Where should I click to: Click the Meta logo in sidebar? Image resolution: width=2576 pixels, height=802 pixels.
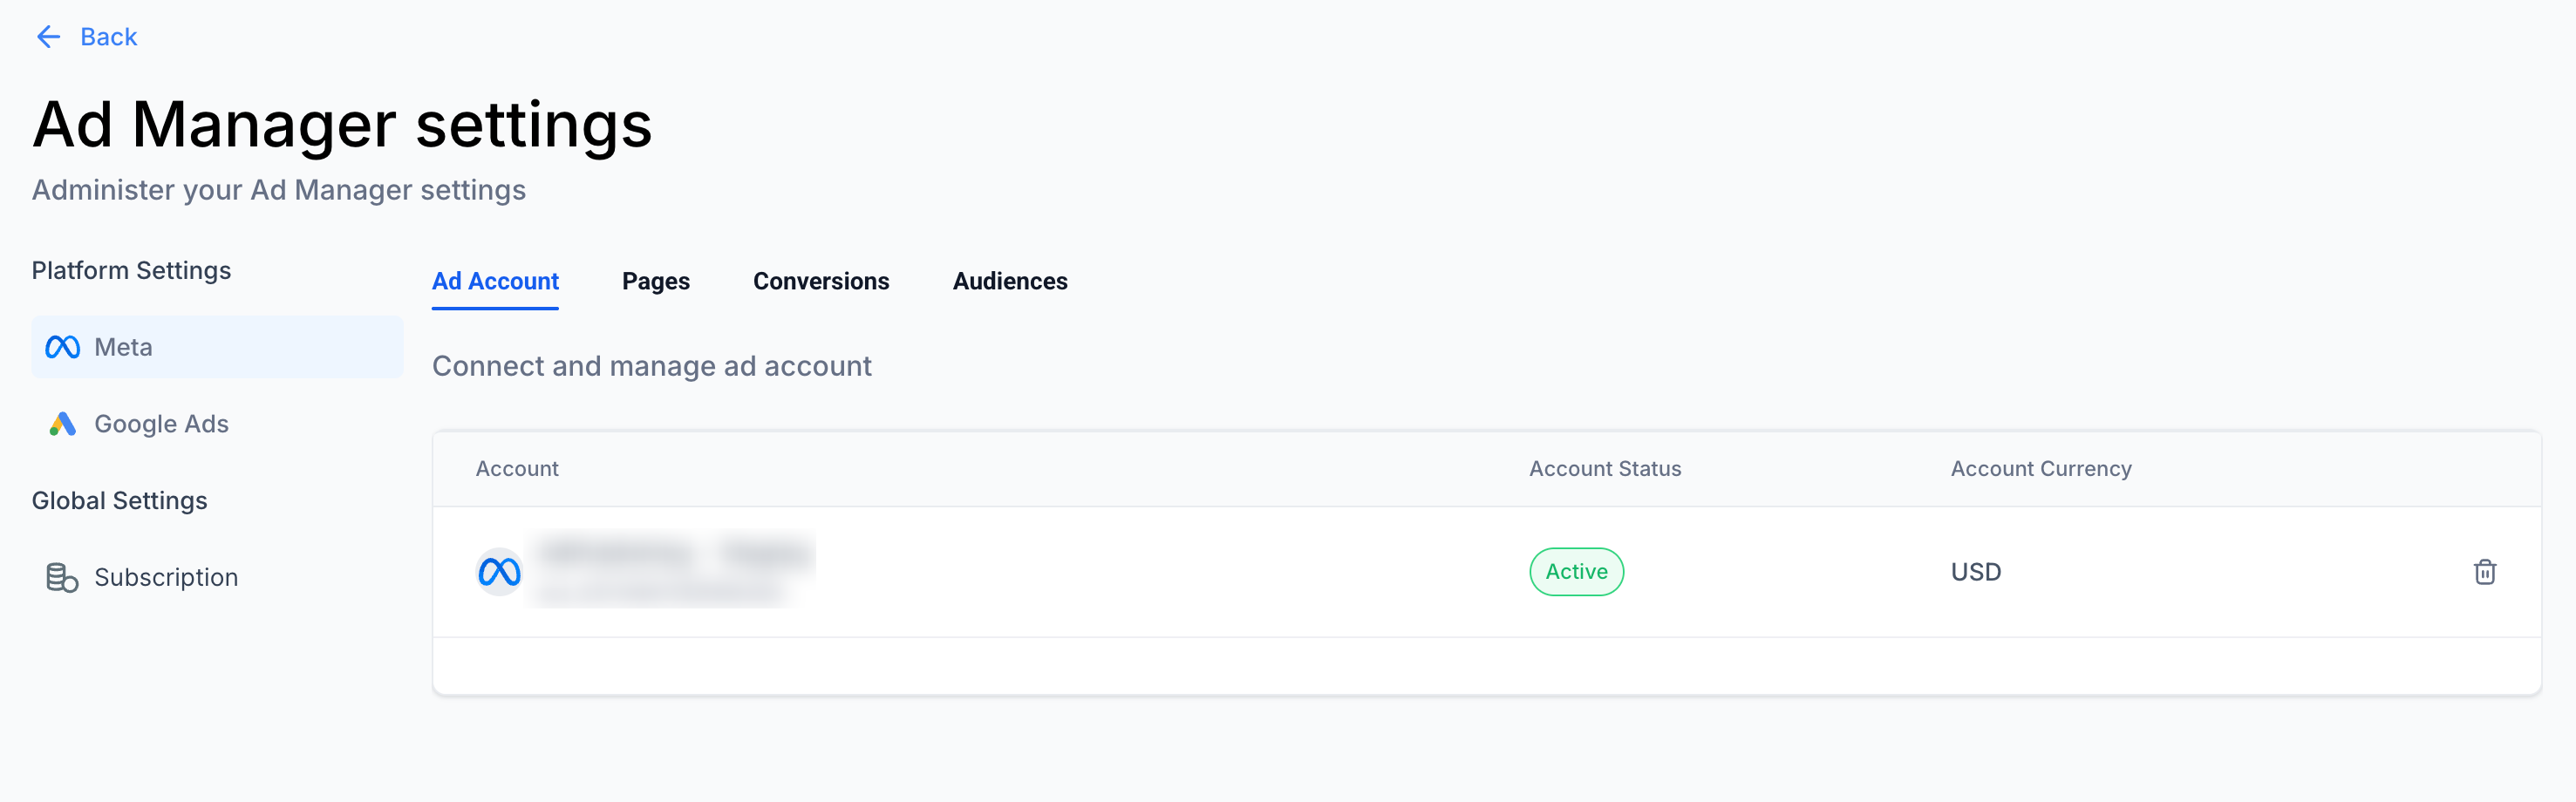[x=62, y=347]
